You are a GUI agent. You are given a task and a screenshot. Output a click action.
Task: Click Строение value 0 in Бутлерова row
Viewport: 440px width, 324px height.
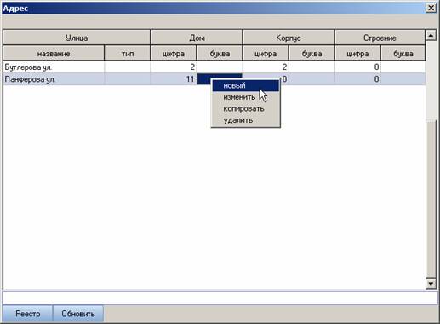[x=357, y=67]
